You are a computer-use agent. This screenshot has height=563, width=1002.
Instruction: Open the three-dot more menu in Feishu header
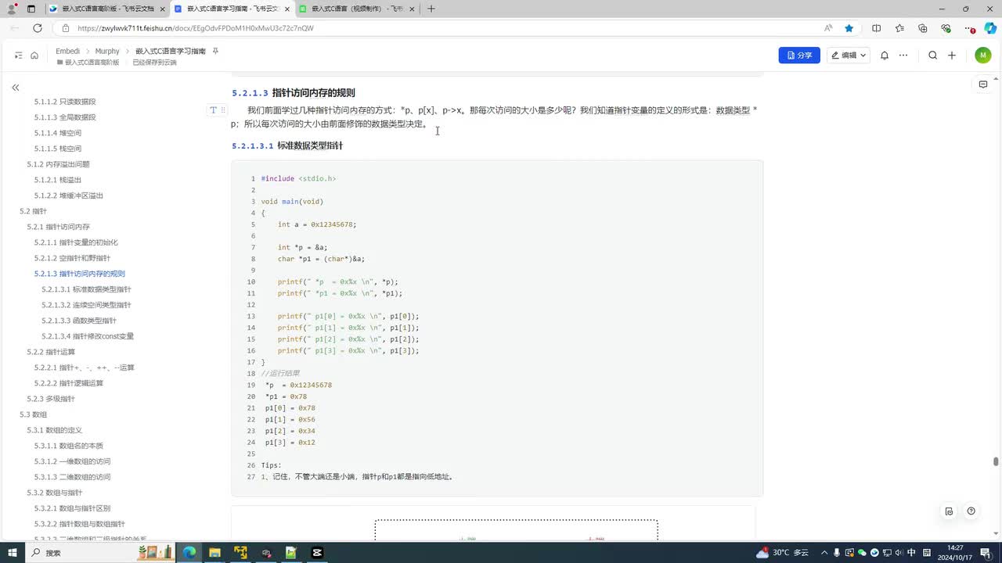click(903, 56)
